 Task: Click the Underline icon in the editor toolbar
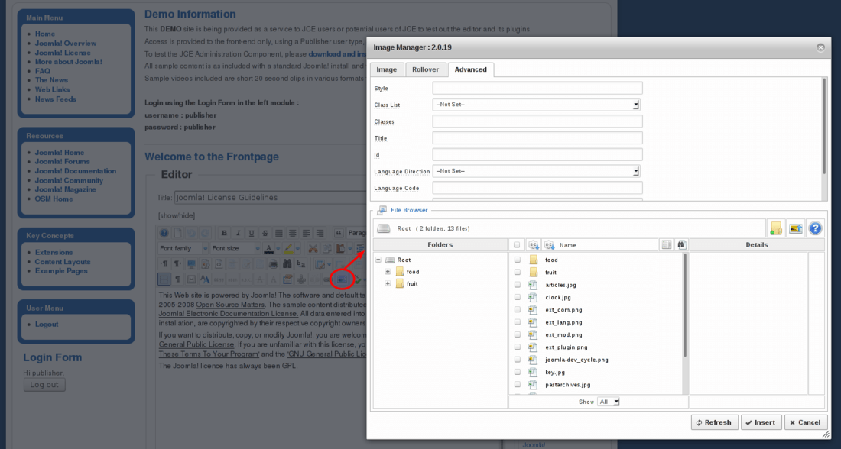coord(252,233)
